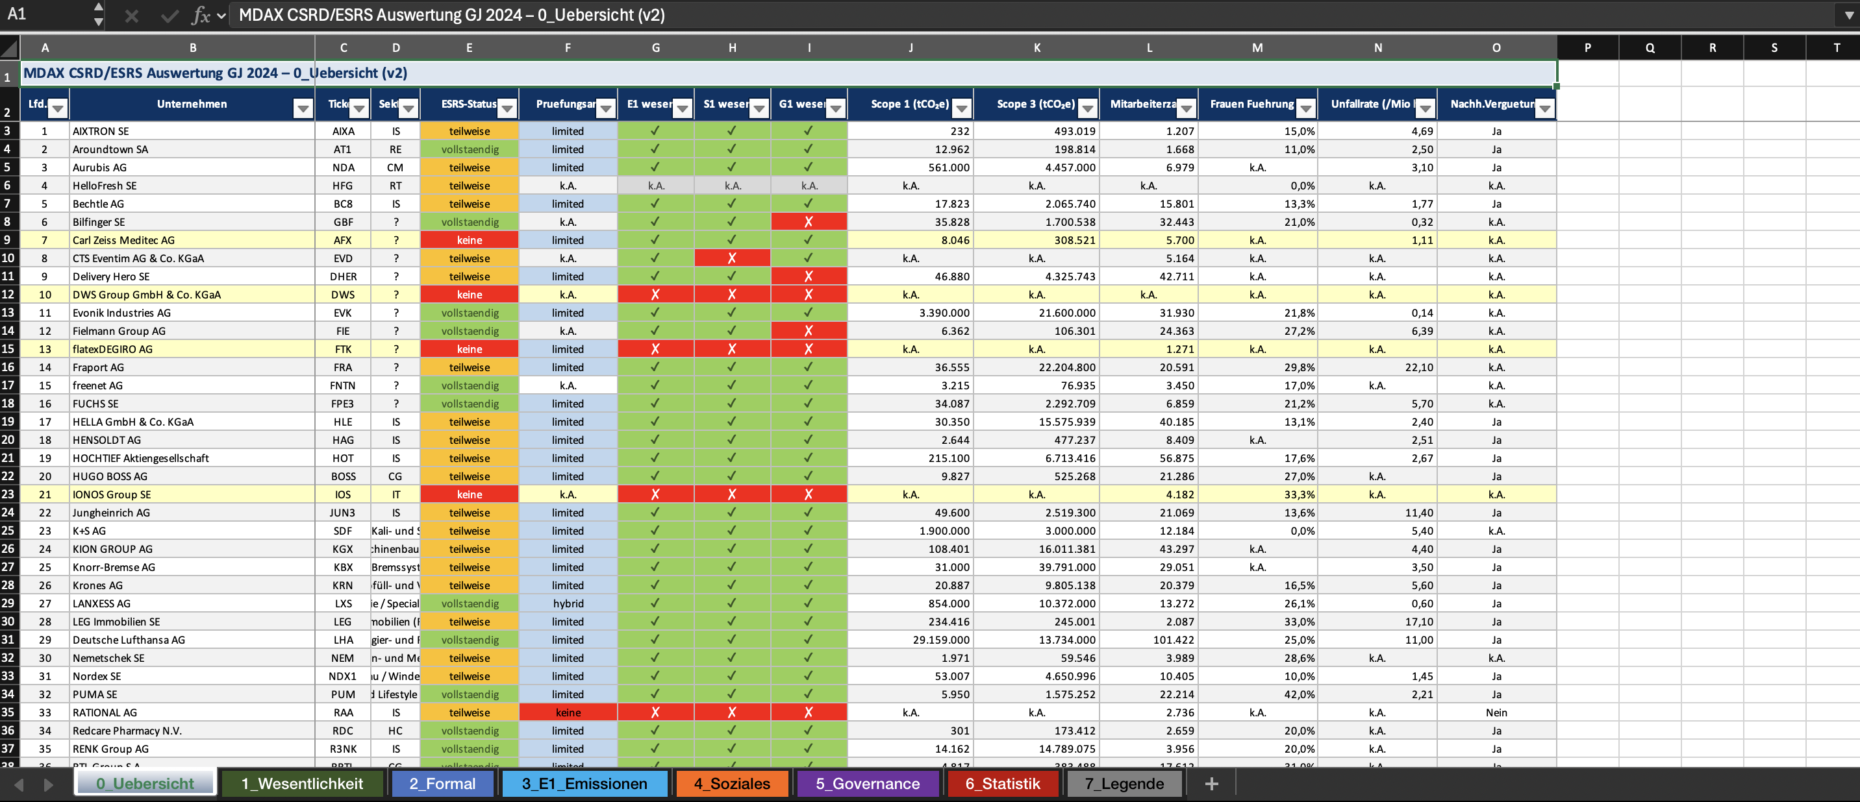
Task: Switch to the 6_Statistik sheet tab
Action: [x=1002, y=783]
